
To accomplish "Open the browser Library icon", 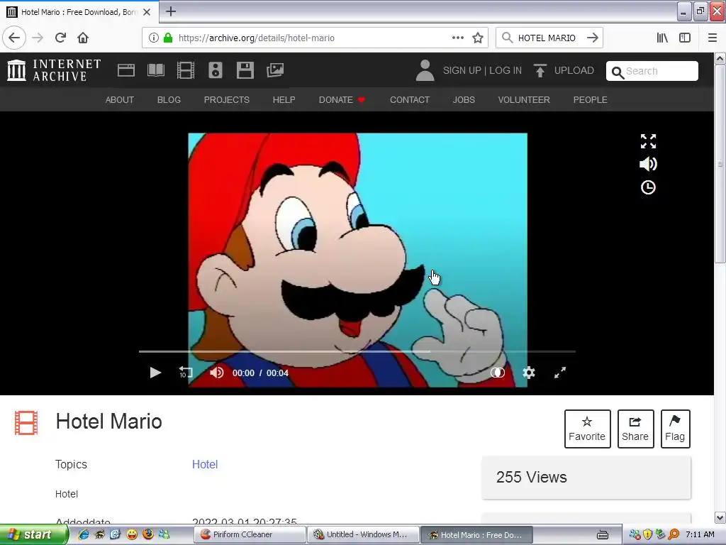I will (662, 38).
